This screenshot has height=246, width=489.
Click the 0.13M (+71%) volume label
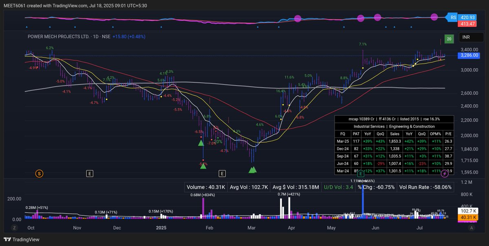[106, 212]
